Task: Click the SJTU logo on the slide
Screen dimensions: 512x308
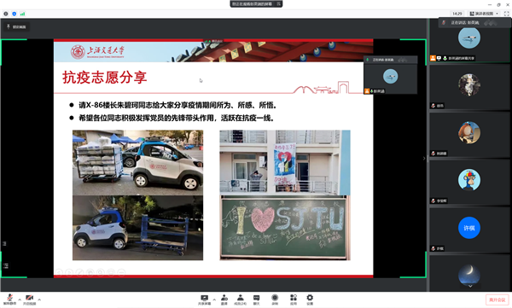Action: (x=97, y=51)
